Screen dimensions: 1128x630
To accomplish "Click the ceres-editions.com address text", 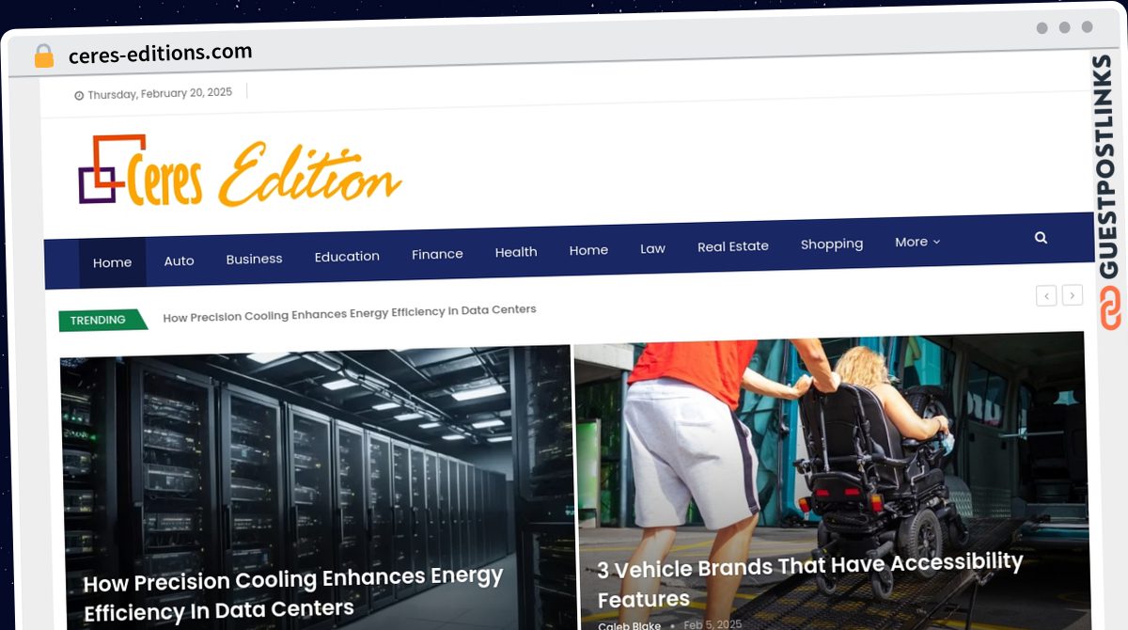I will pyautogui.click(x=161, y=54).
